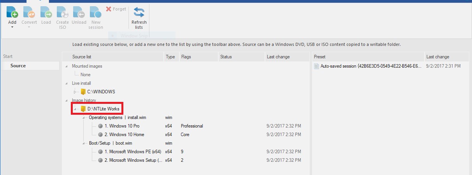The width and height of the screenshot is (472, 175).
Task: Open the Convert dropdown arrow
Action: [x=29, y=28]
